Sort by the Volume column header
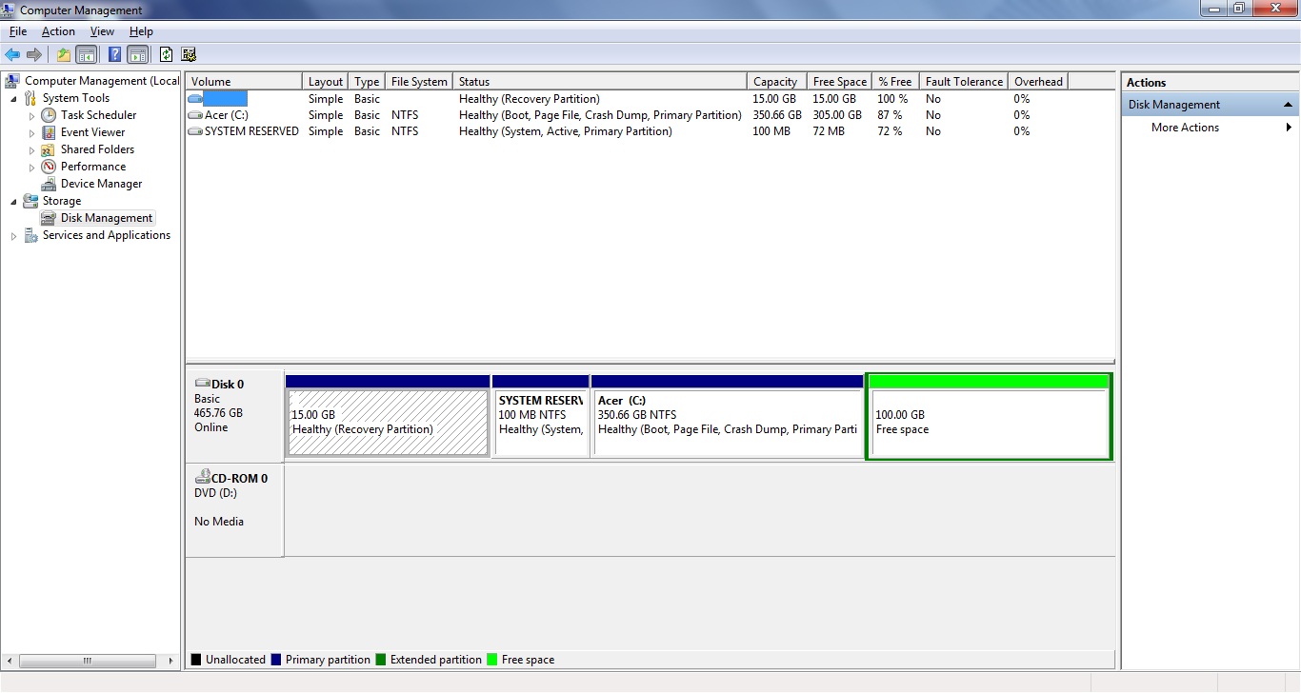1301x693 pixels. coord(244,82)
